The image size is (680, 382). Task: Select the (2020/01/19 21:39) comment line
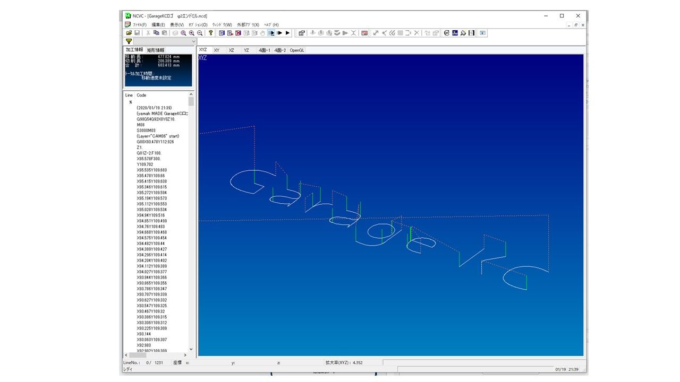pos(154,108)
